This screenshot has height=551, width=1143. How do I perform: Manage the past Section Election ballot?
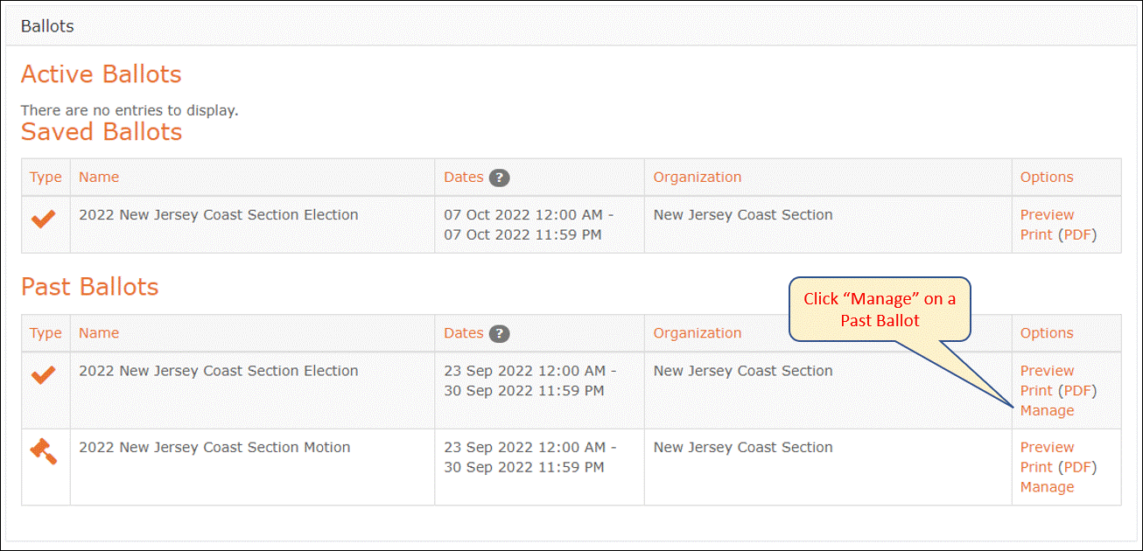1047,410
